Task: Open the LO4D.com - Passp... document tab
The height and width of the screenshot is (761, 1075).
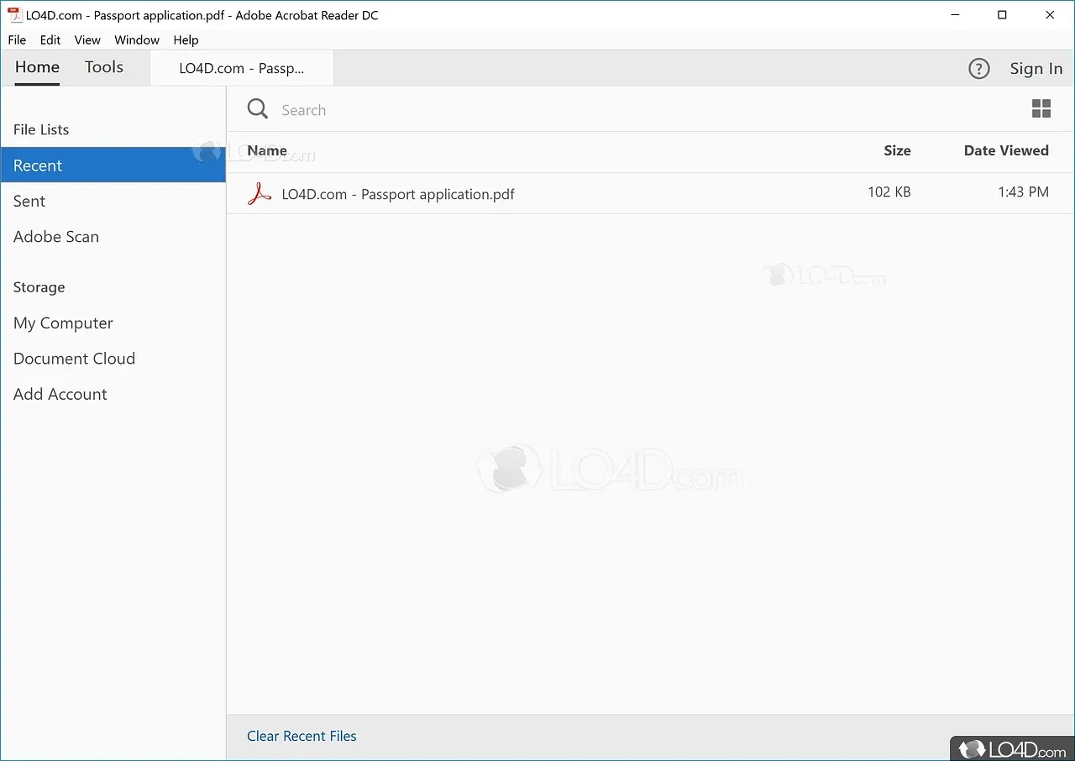Action: click(242, 68)
